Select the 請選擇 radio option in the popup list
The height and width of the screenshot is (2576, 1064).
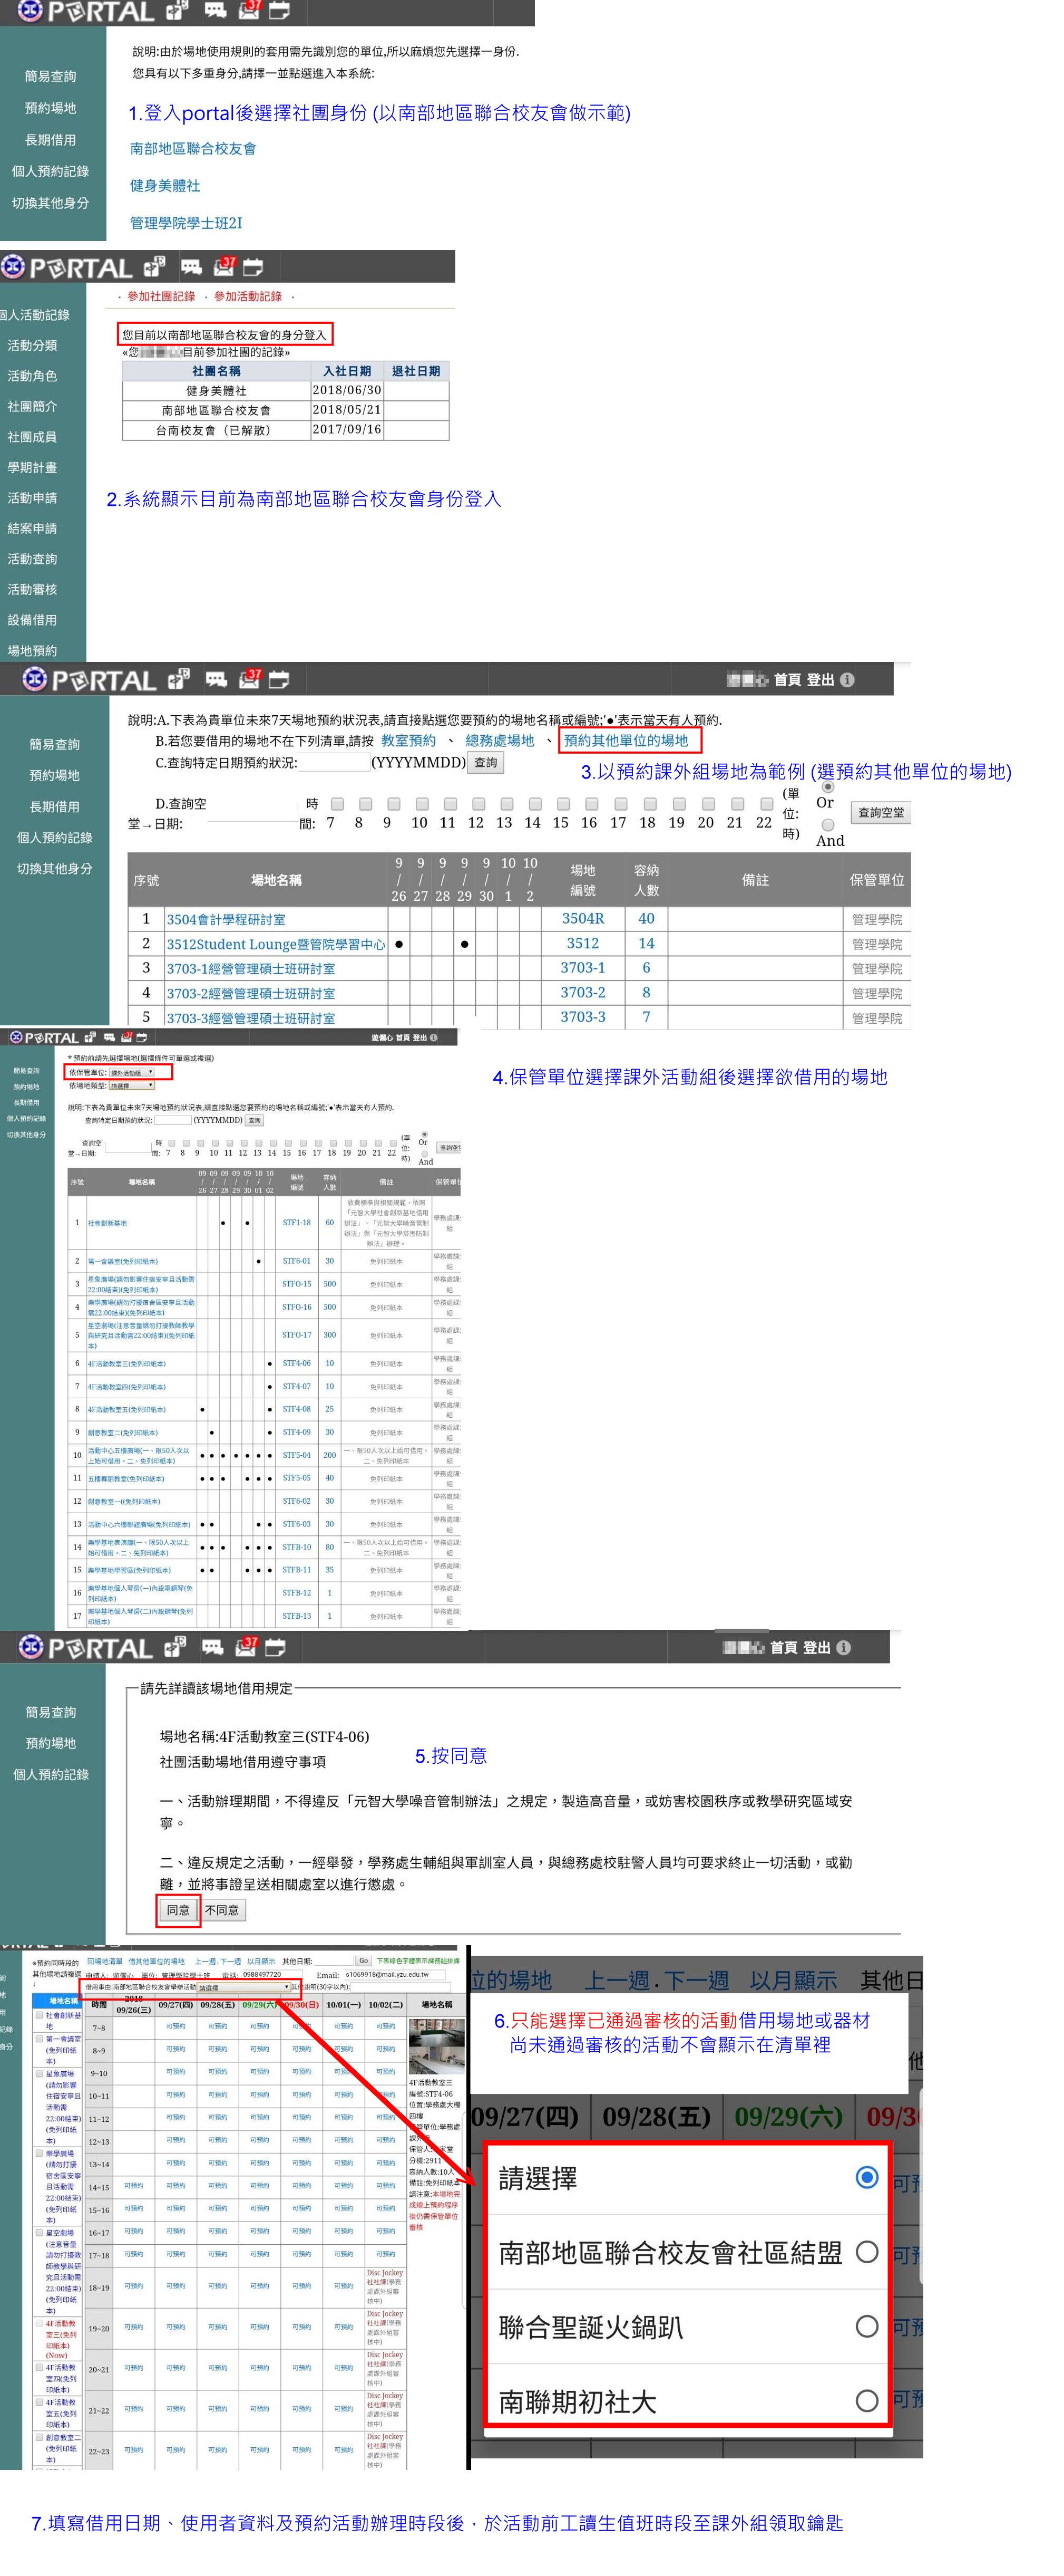point(867,2177)
